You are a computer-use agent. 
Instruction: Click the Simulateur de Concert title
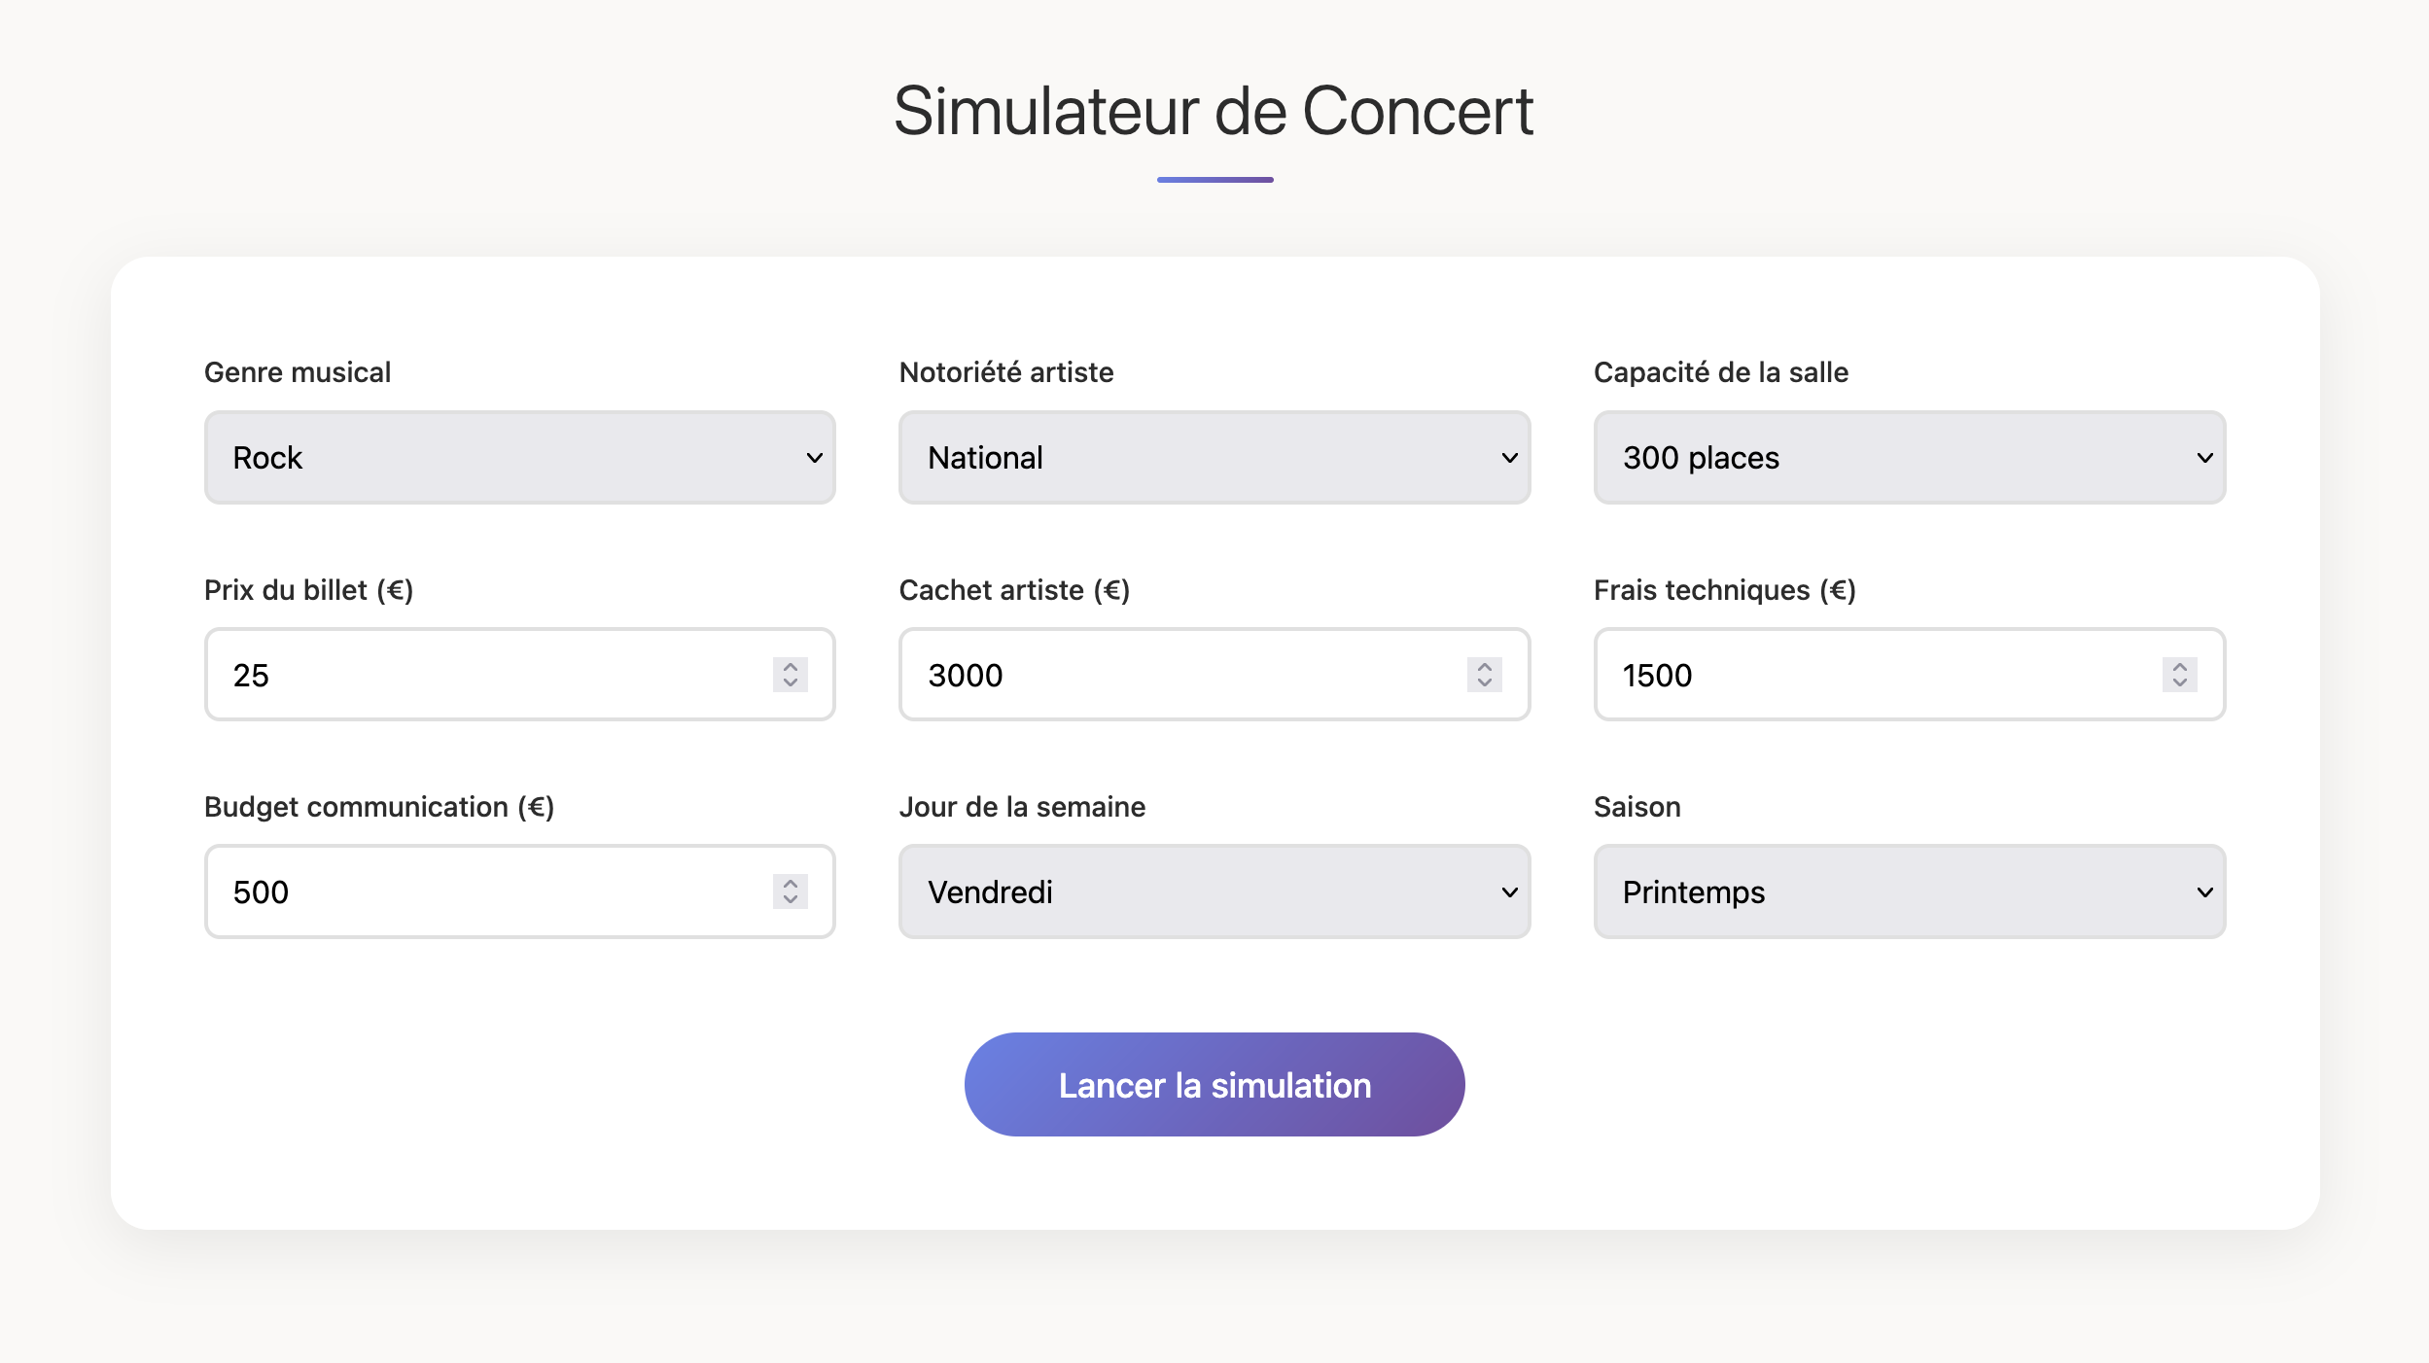coord(1214,110)
